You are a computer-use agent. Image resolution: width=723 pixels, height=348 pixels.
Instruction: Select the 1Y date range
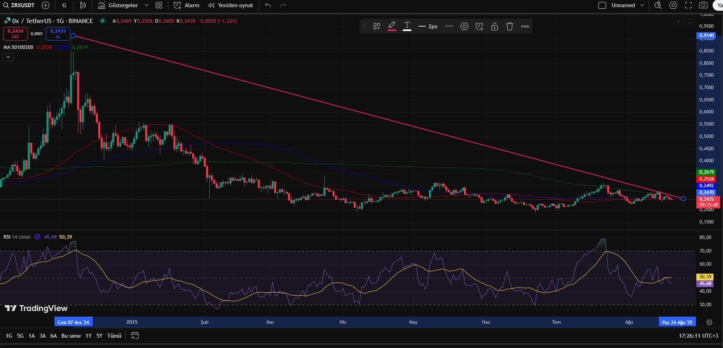tap(89, 336)
